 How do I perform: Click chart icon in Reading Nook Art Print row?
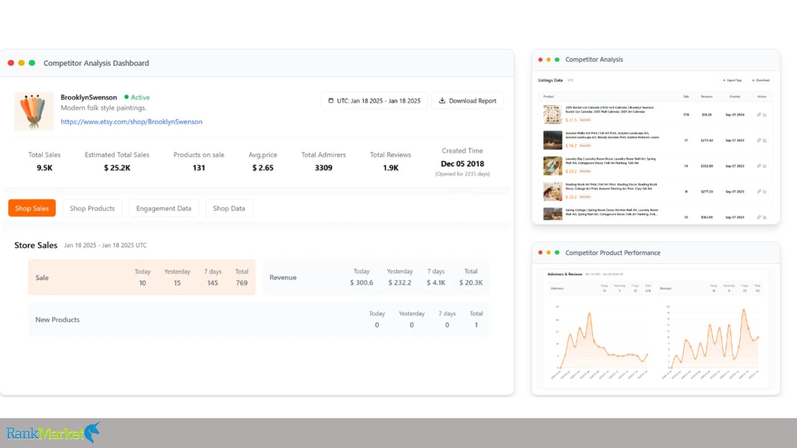pos(765,191)
